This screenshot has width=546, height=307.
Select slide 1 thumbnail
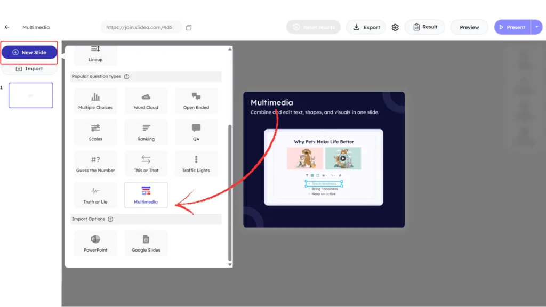pyautogui.click(x=30, y=95)
